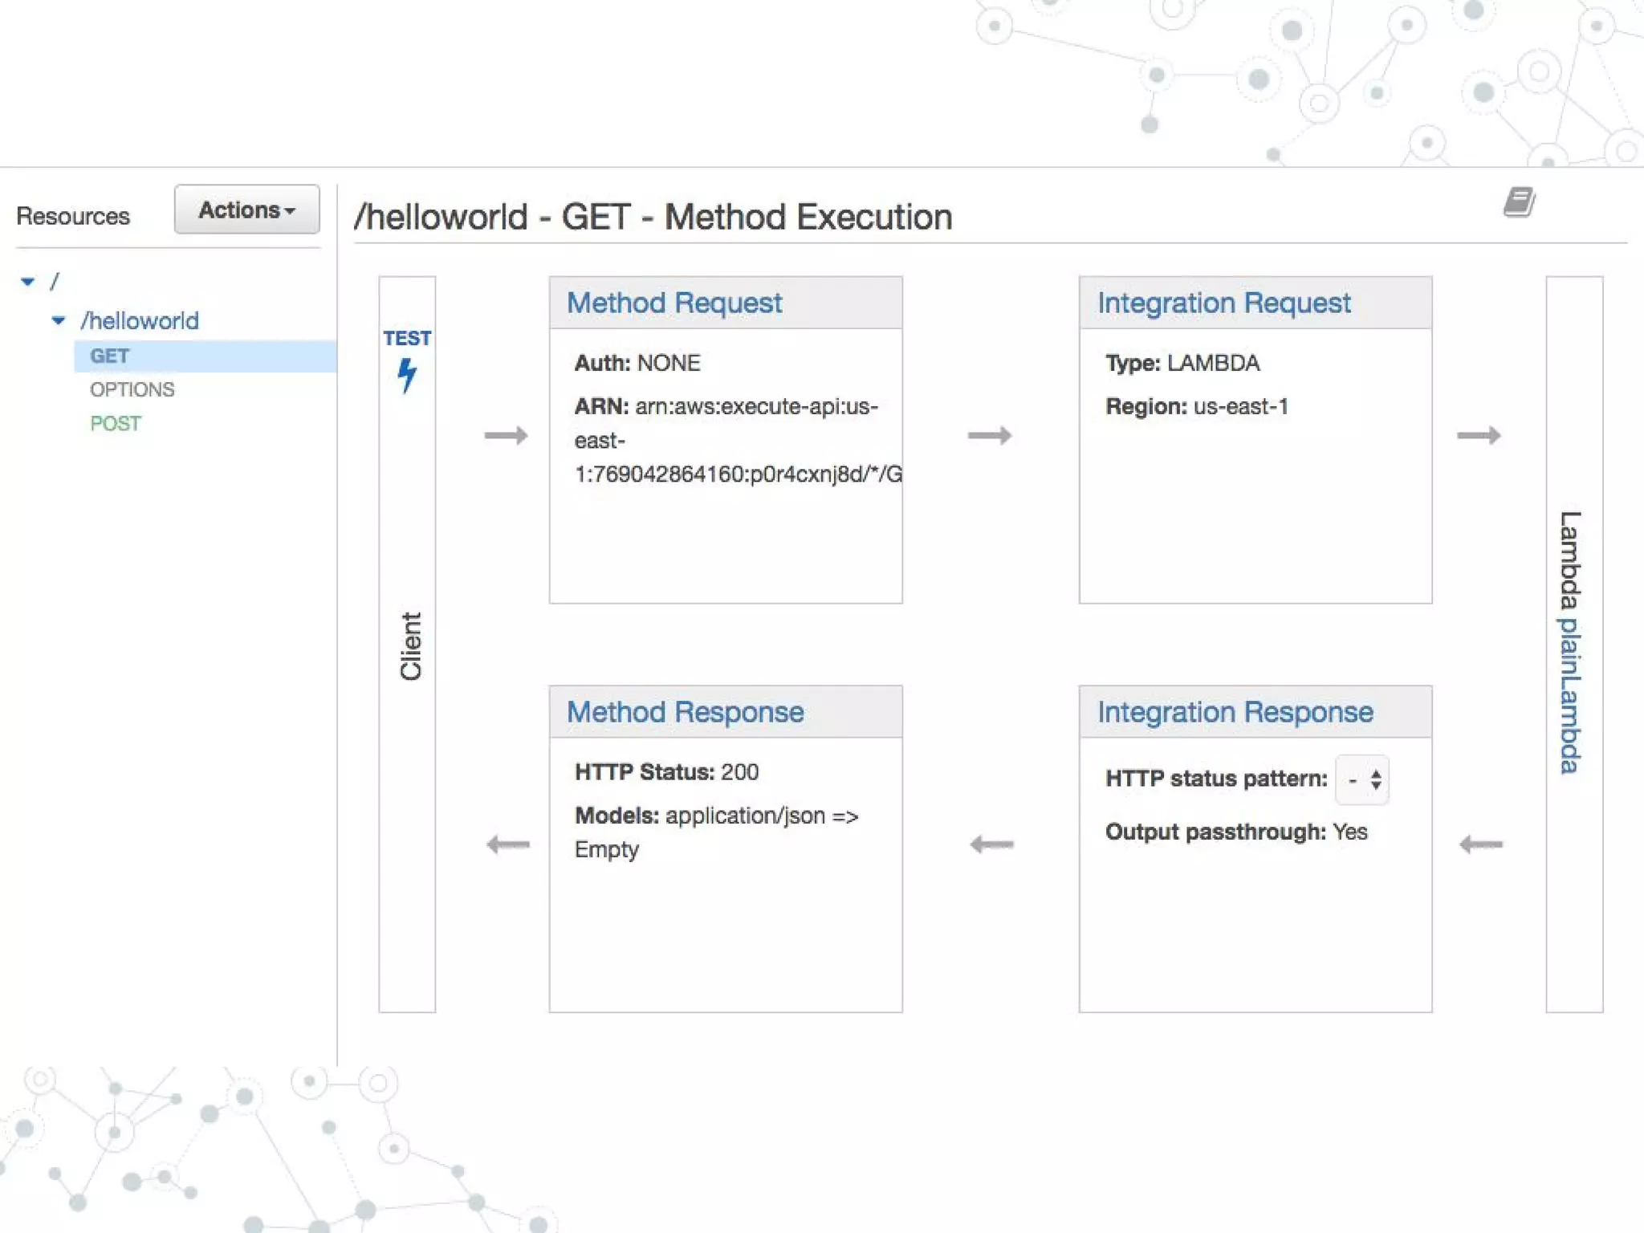Collapse the root / resource tree
The height and width of the screenshot is (1233, 1644).
(x=28, y=282)
